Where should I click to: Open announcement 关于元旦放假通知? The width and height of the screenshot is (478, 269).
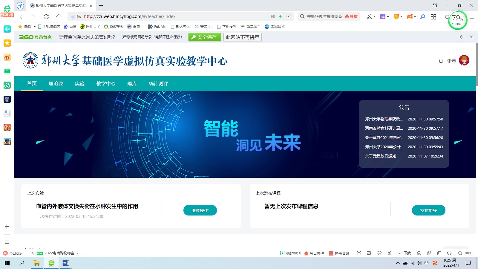click(381, 156)
